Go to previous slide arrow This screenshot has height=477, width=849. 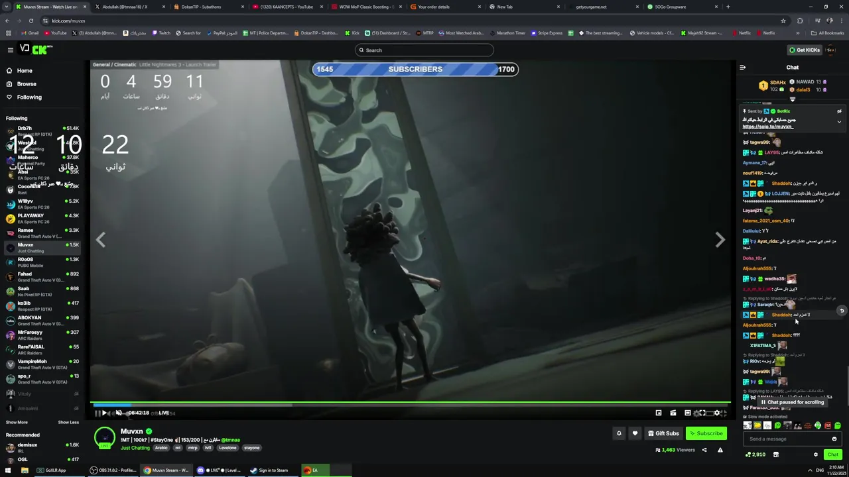101,240
